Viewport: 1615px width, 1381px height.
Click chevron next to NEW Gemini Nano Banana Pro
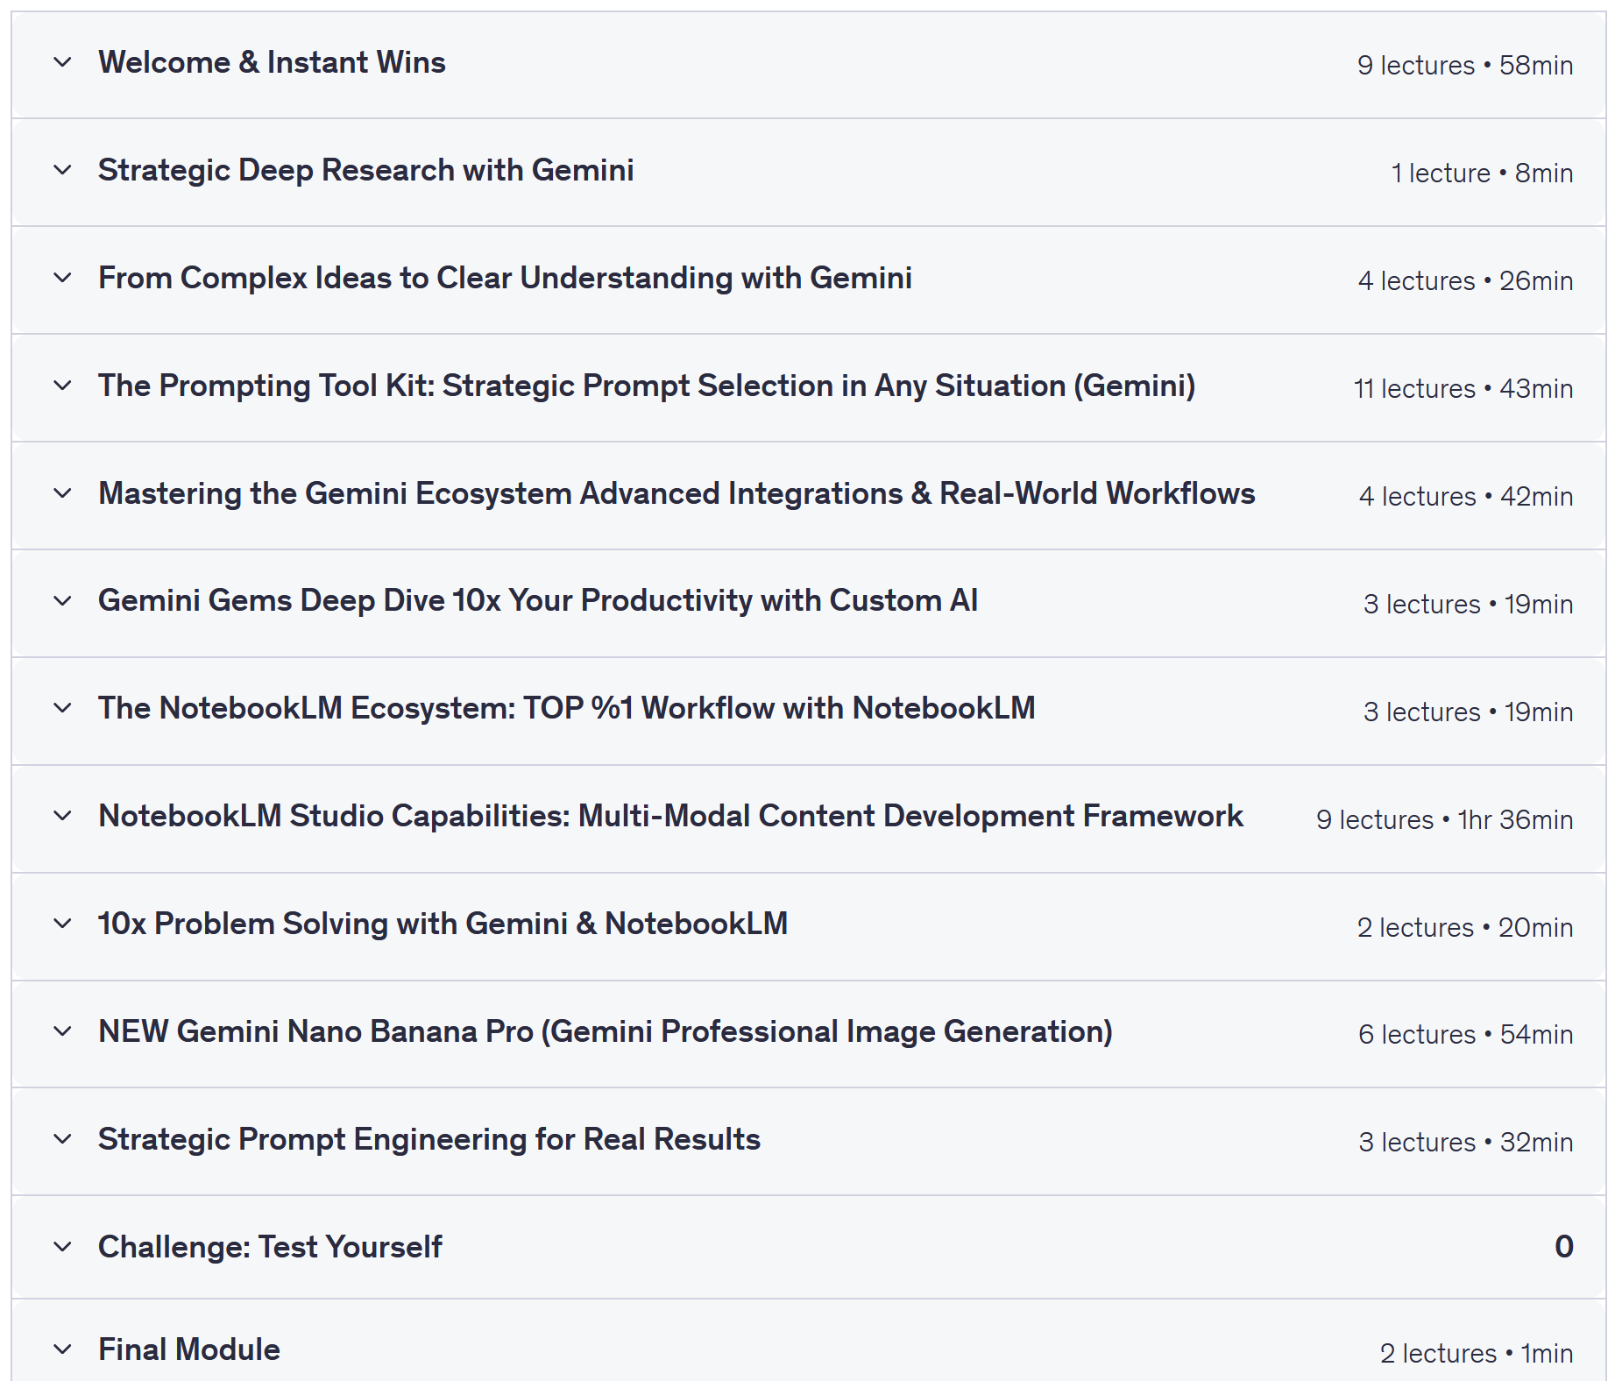click(x=62, y=1031)
